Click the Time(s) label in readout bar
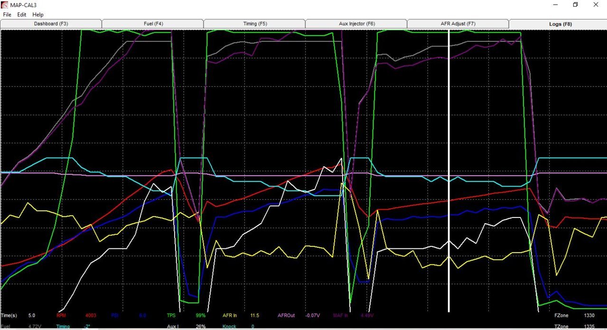Screen dimensions: 607x330 click(x=9, y=315)
